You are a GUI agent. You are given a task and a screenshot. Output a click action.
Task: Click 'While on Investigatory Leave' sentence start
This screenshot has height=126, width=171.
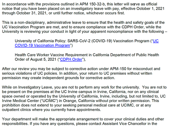[27, 87]
